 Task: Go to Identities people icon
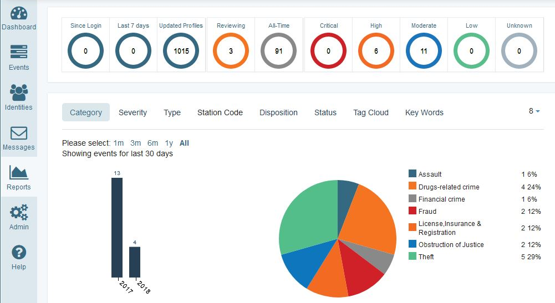19,93
